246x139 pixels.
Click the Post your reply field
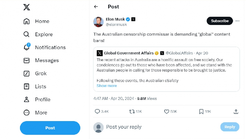pos(158,127)
